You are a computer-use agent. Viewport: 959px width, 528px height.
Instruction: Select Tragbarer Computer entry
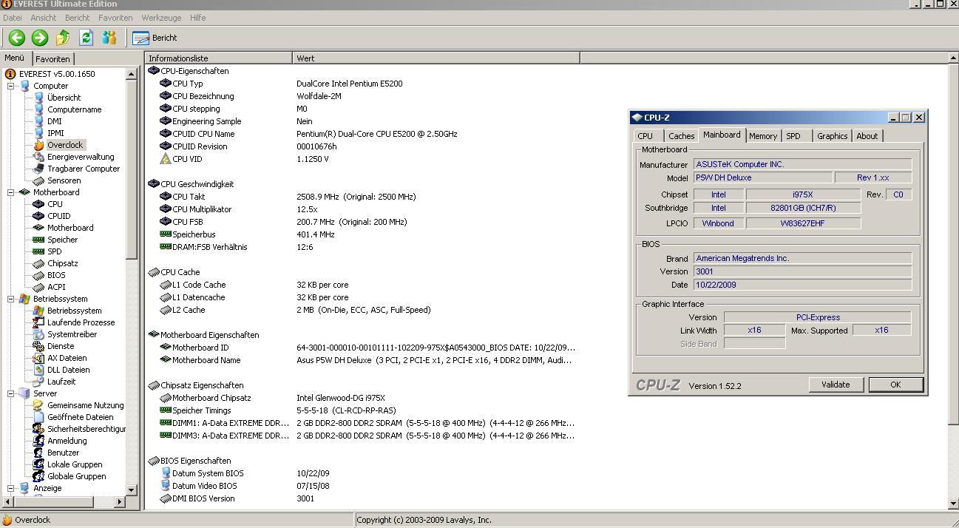click(83, 169)
